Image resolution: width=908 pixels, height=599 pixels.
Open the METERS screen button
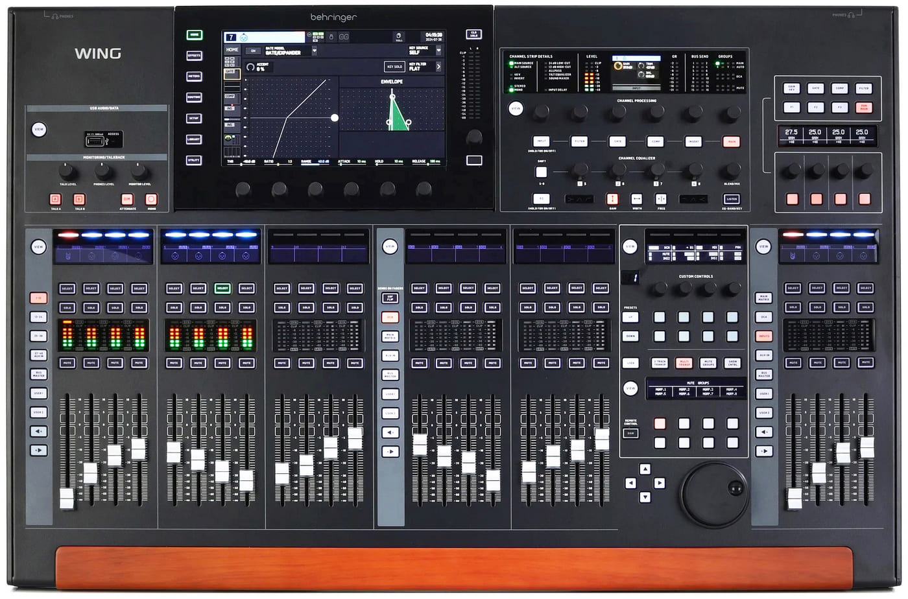point(194,76)
